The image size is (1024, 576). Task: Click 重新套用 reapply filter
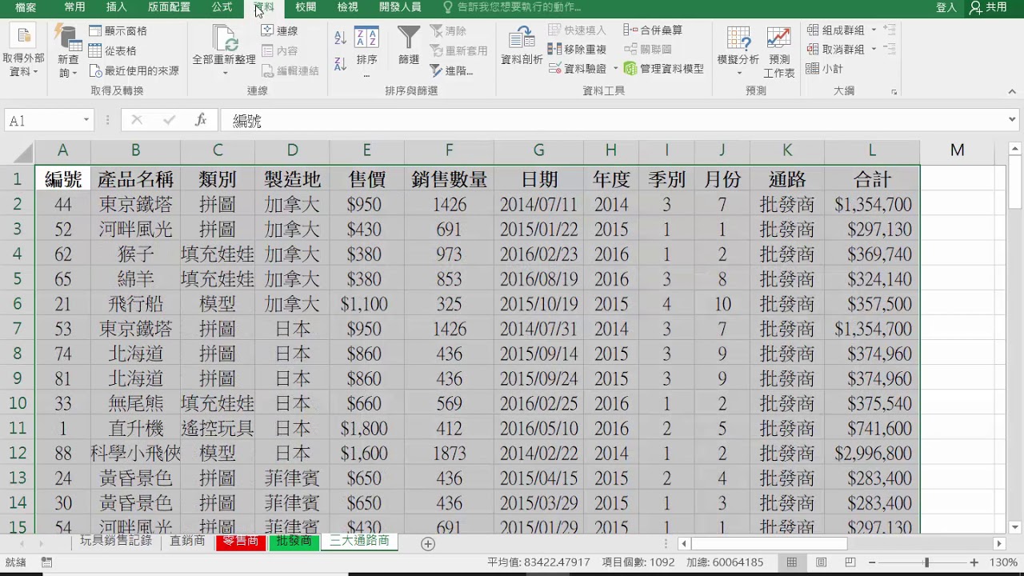[458, 50]
